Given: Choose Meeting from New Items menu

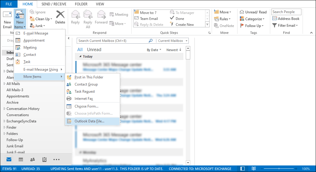Looking at the screenshot, I should pyautogui.click(x=40, y=48).
